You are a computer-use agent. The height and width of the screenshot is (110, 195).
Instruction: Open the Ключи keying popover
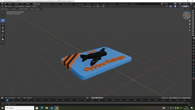[x=20, y=98]
